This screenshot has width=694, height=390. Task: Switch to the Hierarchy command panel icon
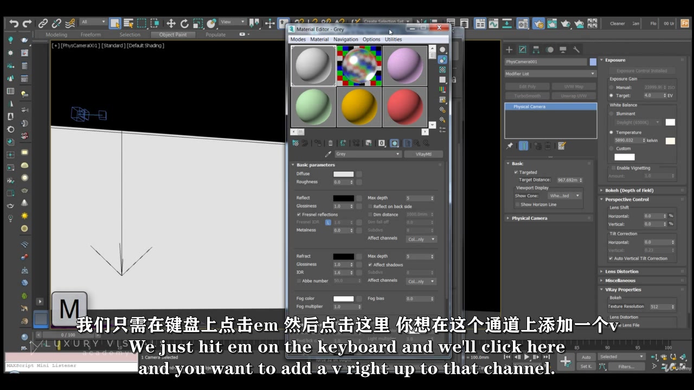click(x=536, y=49)
